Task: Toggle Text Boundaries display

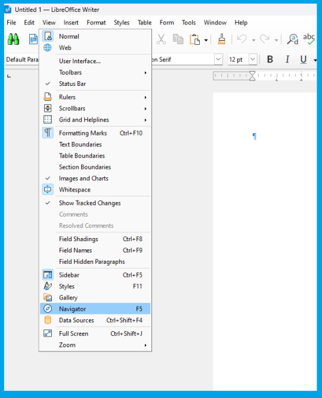Action: 95,144
